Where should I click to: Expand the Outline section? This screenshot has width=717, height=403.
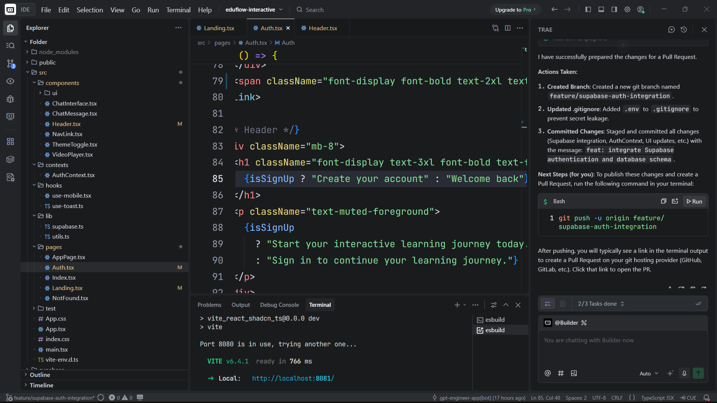coord(40,375)
